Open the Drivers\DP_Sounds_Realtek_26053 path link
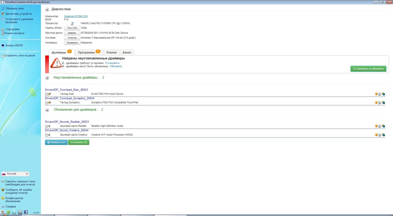The height and width of the screenshot is (216, 393). pyautogui.click(x=67, y=122)
